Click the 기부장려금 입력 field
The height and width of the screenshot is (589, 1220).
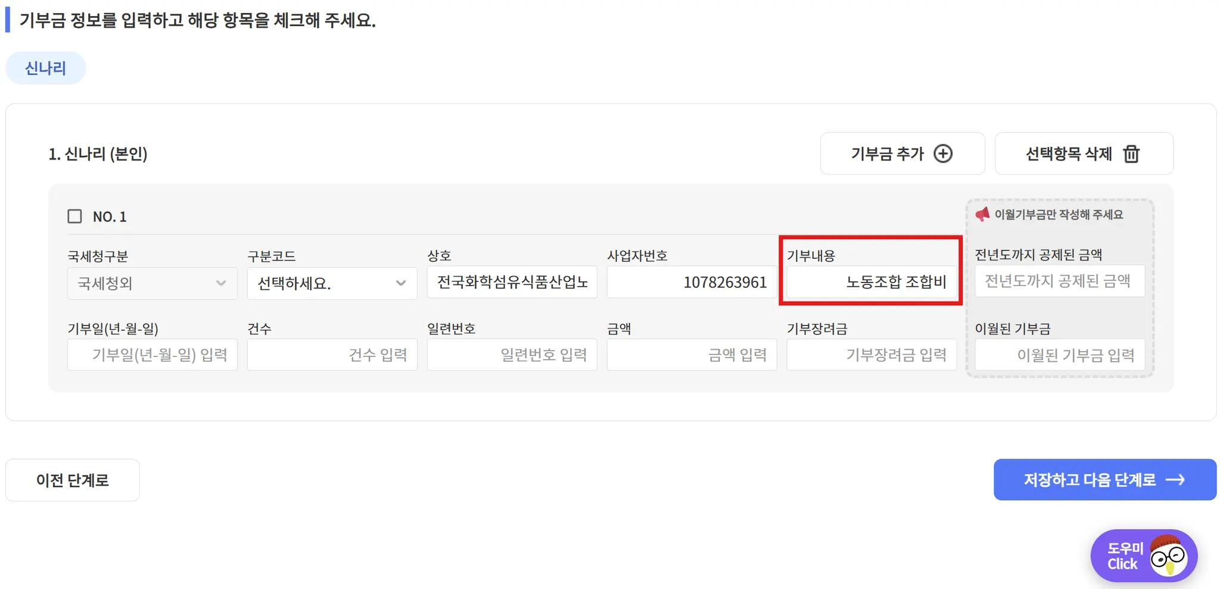(x=872, y=355)
